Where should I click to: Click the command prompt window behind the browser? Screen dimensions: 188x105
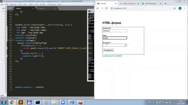(91, 45)
